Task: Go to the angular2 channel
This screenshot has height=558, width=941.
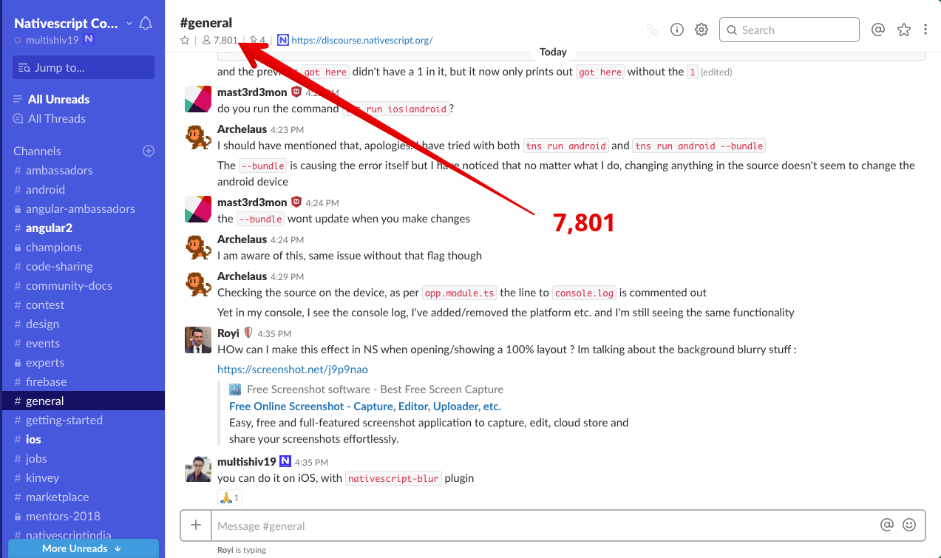Action: pos(49,228)
